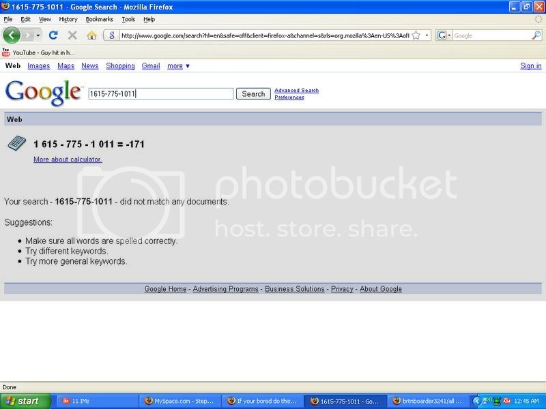
Task: Open the Edit menu
Action: coord(25,20)
